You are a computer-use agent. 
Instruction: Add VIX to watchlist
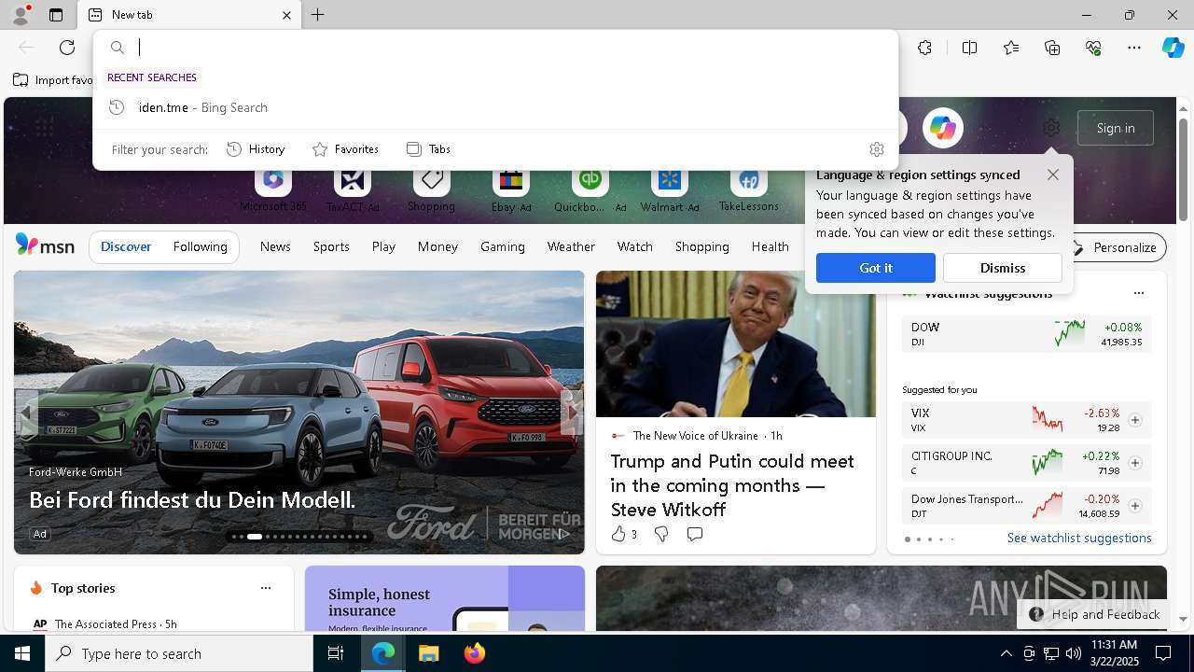click(x=1134, y=420)
